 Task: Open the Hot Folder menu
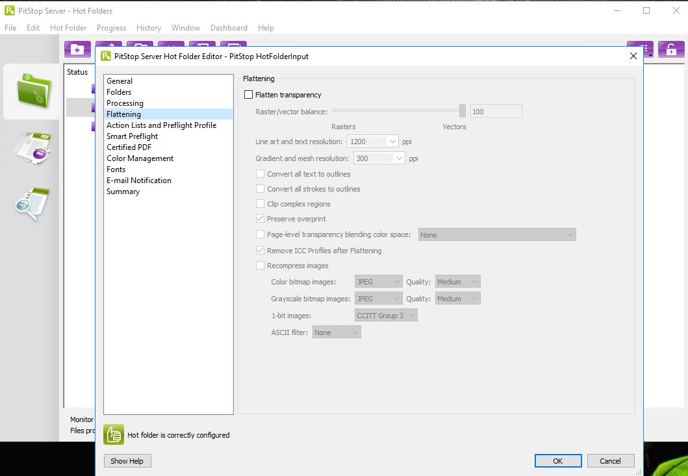point(68,28)
